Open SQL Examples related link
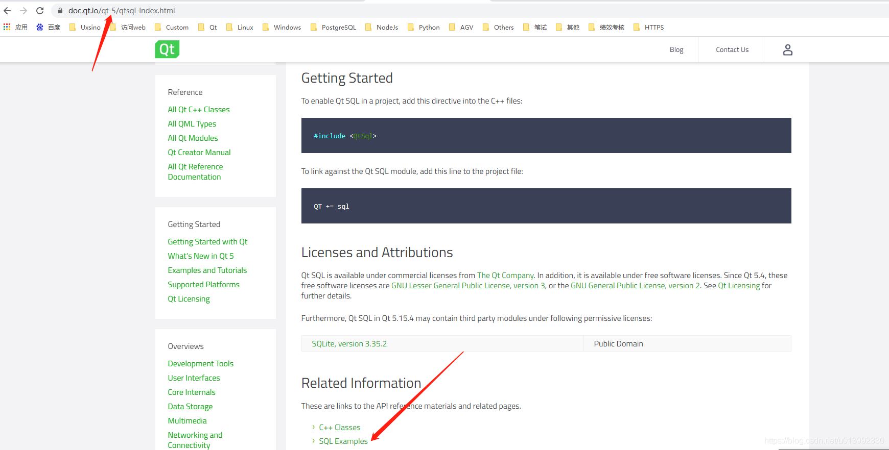Image resolution: width=889 pixels, height=450 pixels. 343,441
